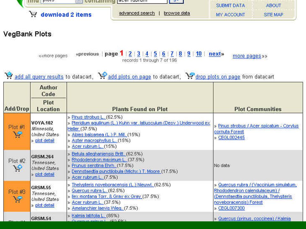Go to results page 4
This screenshot has width=306, height=229.
(147, 54)
